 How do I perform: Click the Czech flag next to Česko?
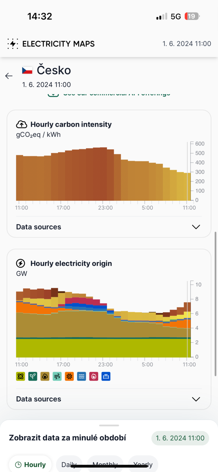point(28,70)
